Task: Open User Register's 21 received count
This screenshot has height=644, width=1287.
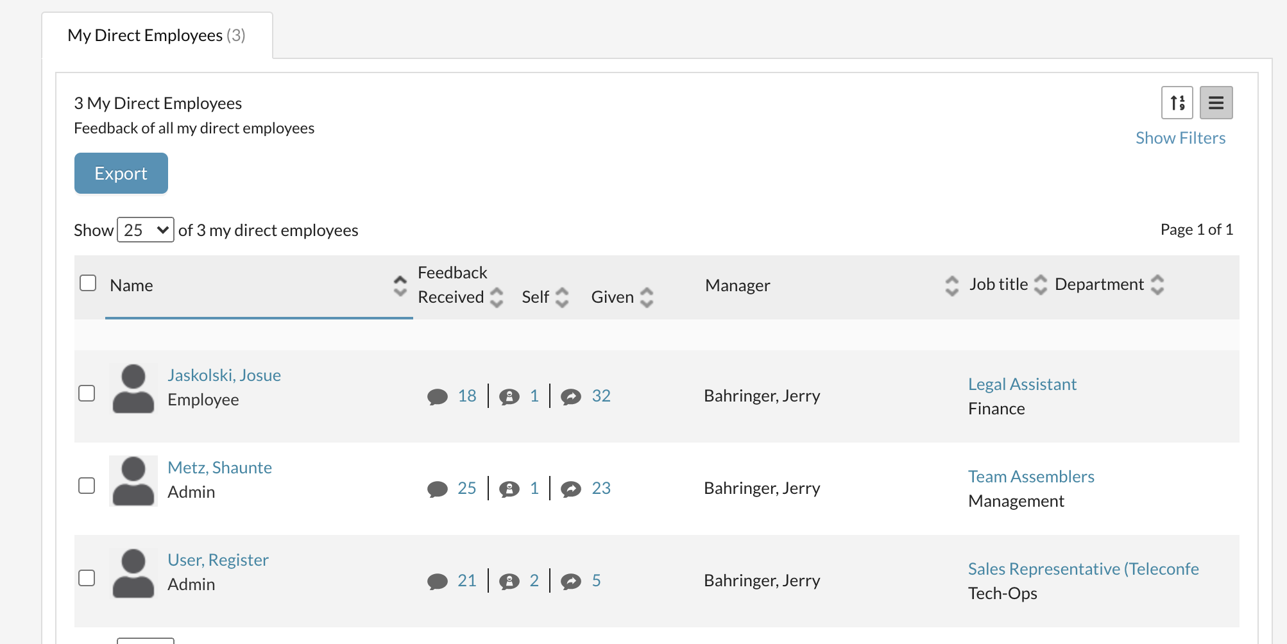Action: click(x=467, y=580)
